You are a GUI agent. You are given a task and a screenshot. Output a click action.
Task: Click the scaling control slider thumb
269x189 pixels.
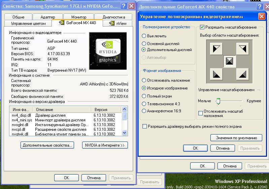click(218, 101)
